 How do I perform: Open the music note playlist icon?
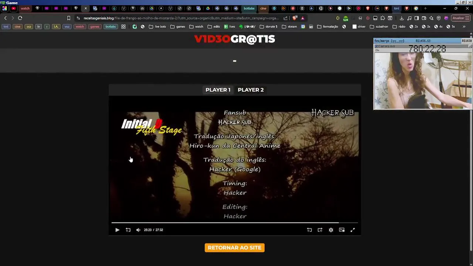coord(409,18)
